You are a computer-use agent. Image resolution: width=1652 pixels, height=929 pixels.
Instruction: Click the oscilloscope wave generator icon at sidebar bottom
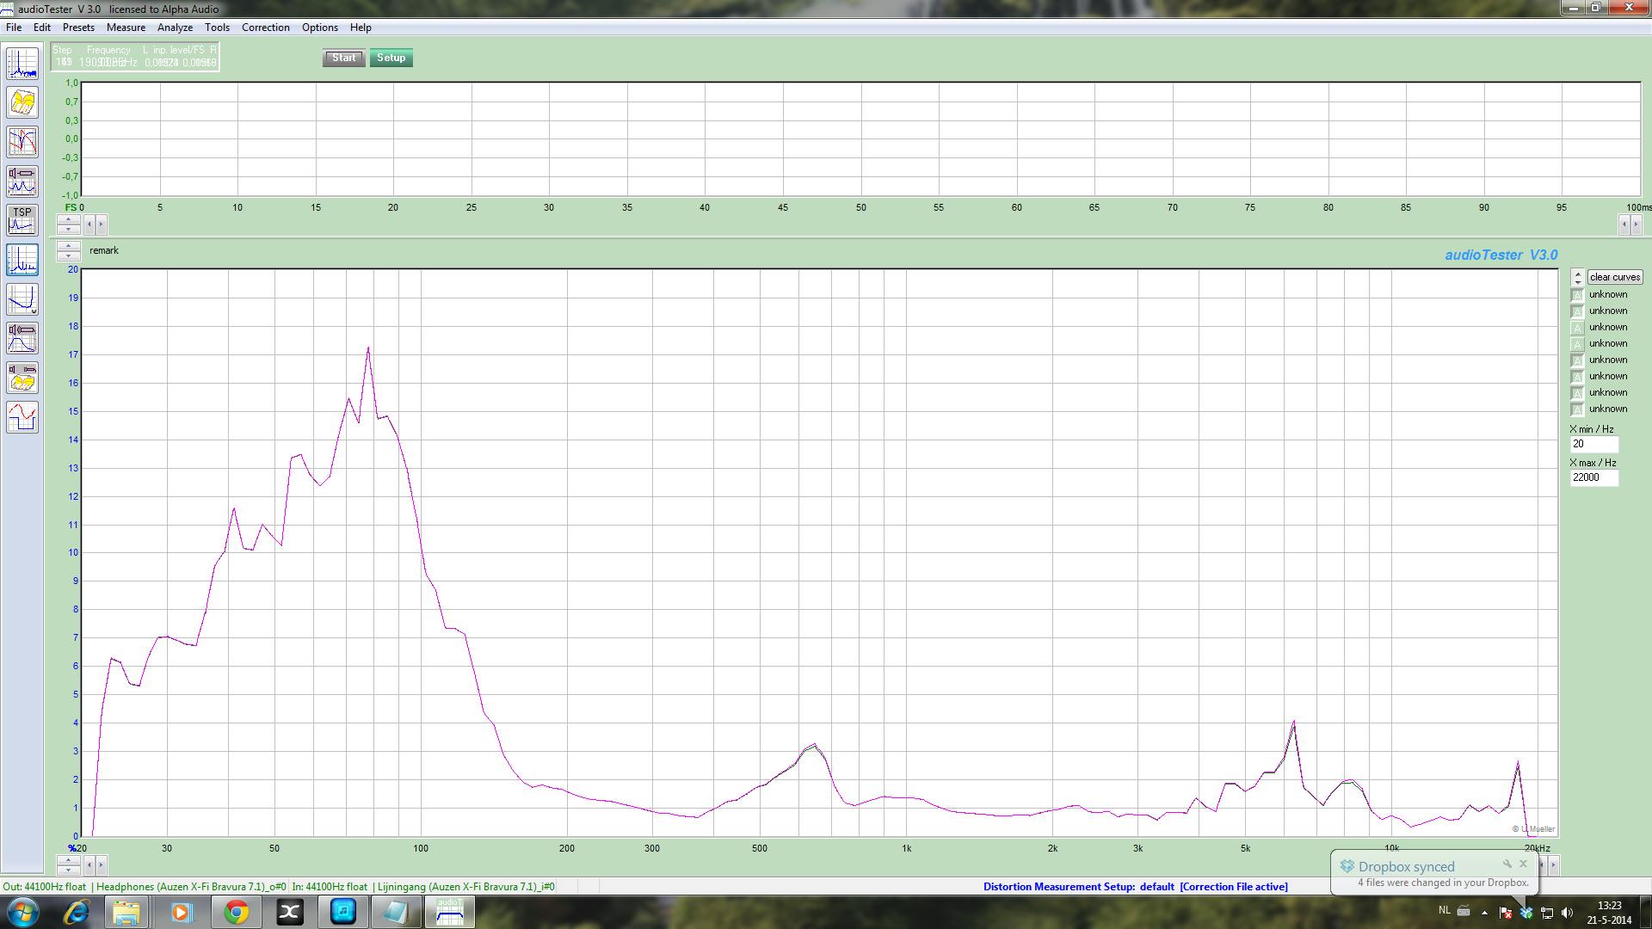pos(22,417)
